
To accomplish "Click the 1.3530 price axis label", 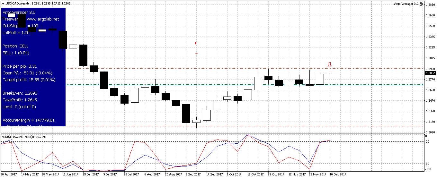I will 431,26.
